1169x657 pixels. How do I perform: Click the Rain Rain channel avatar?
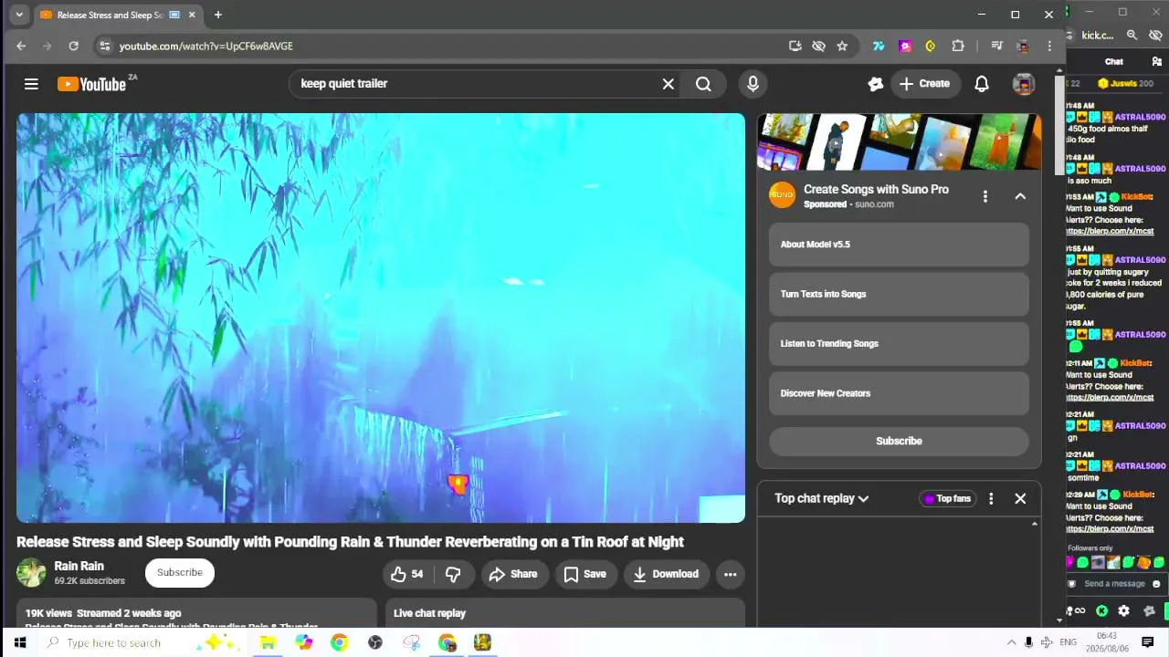coord(31,573)
